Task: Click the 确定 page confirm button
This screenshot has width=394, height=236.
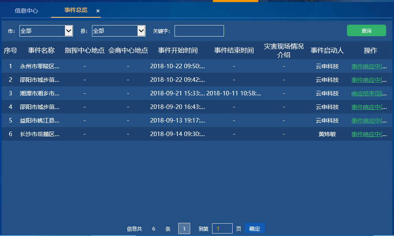Action: 255,229
